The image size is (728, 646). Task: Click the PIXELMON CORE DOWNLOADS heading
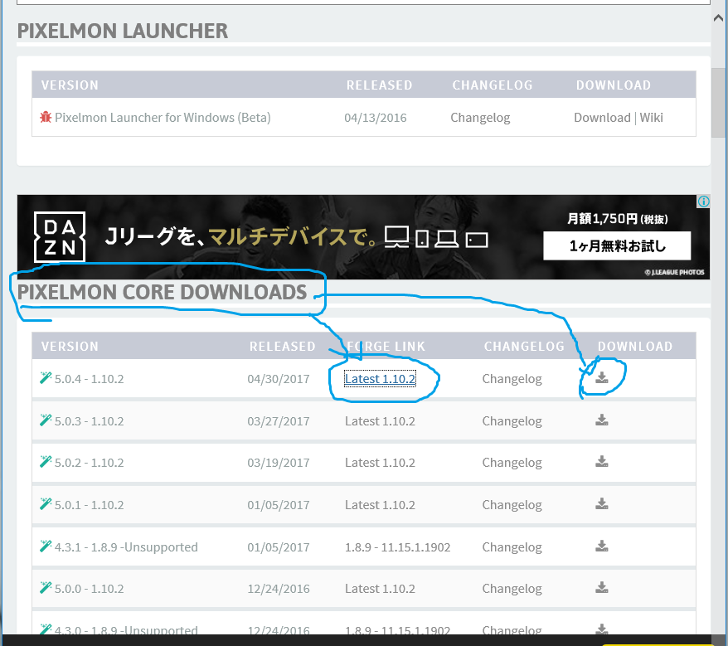point(162,292)
